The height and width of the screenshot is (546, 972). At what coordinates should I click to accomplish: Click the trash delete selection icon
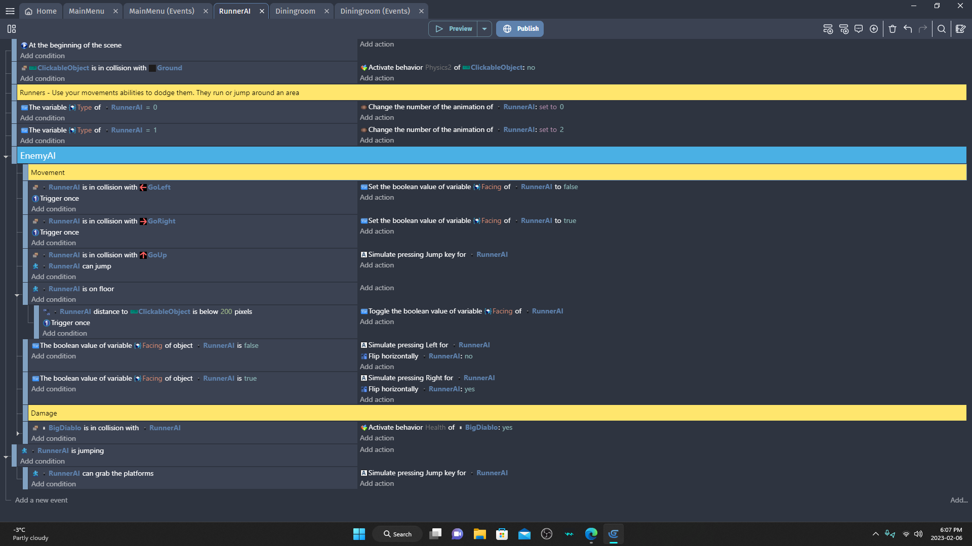[x=893, y=29]
